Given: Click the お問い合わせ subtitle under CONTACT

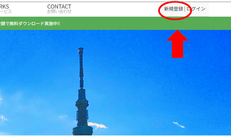Looking at the screenshot, I should click(59, 12).
